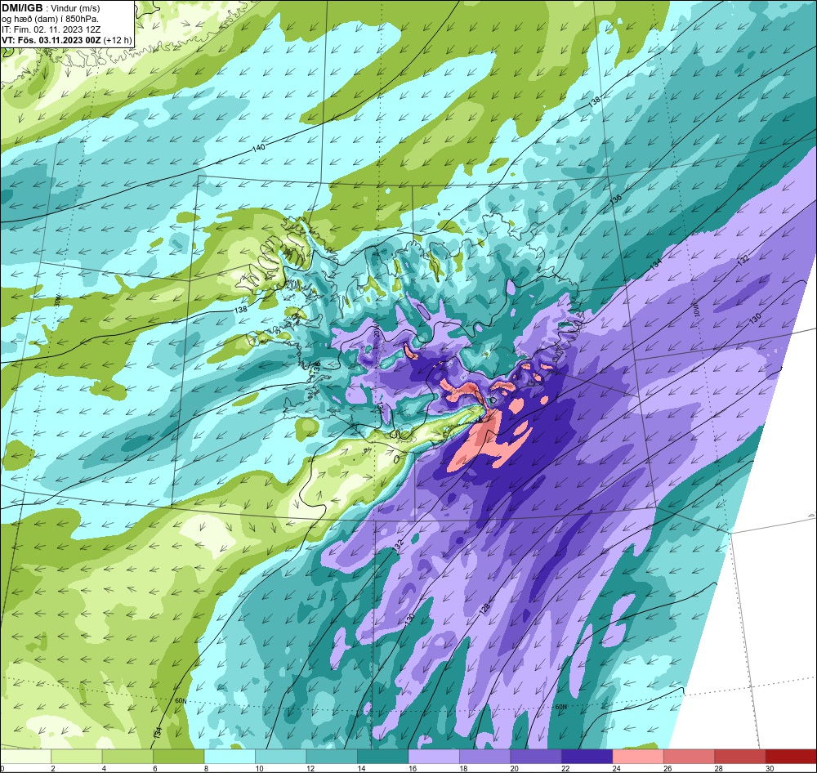Click the legend scale value '20'
The image size is (817, 773).
pyautogui.click(x=514, y=768)
